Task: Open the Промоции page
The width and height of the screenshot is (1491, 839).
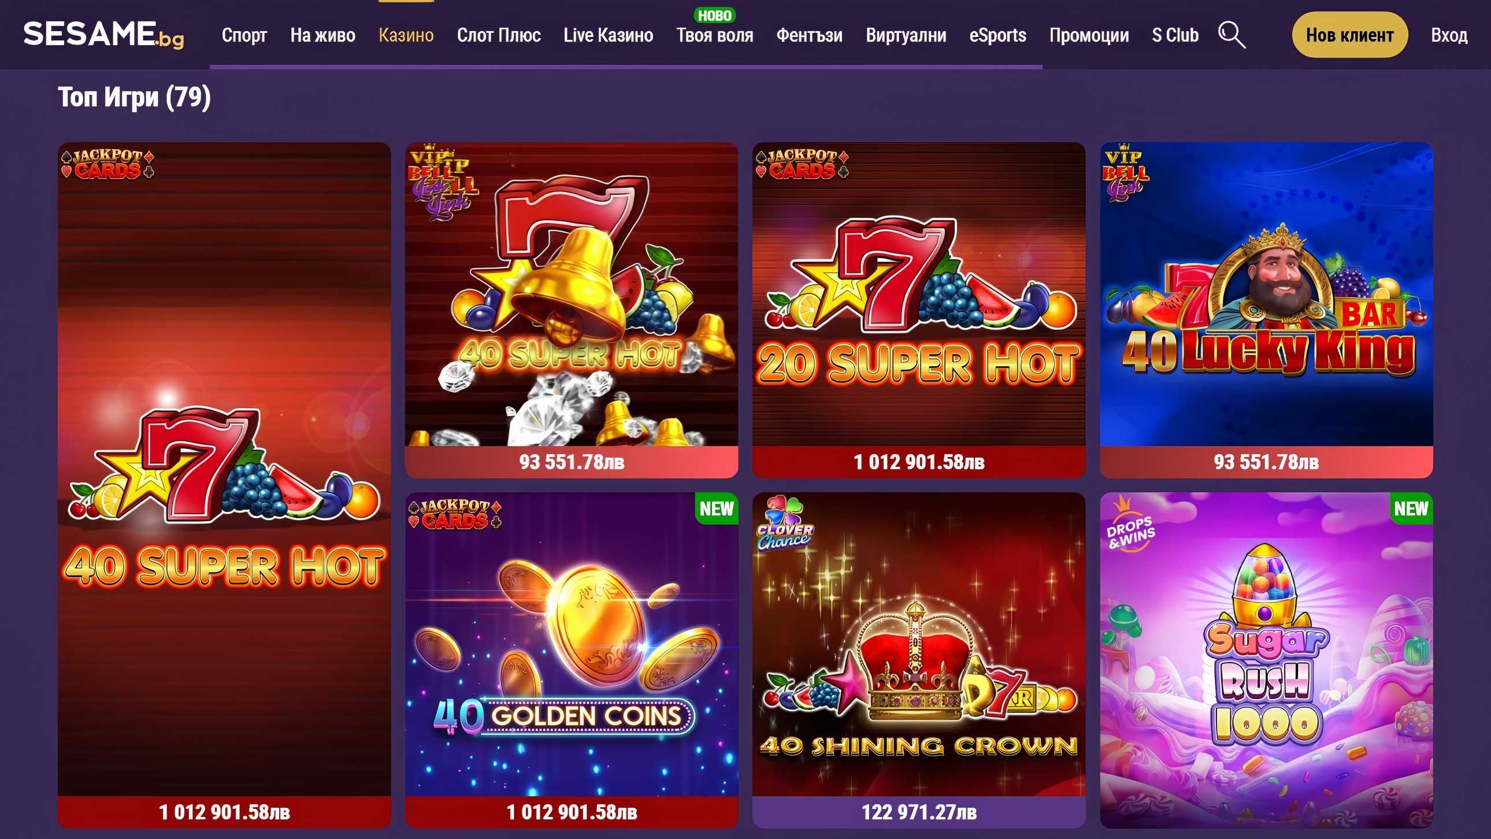Action: click(1089, 35)
